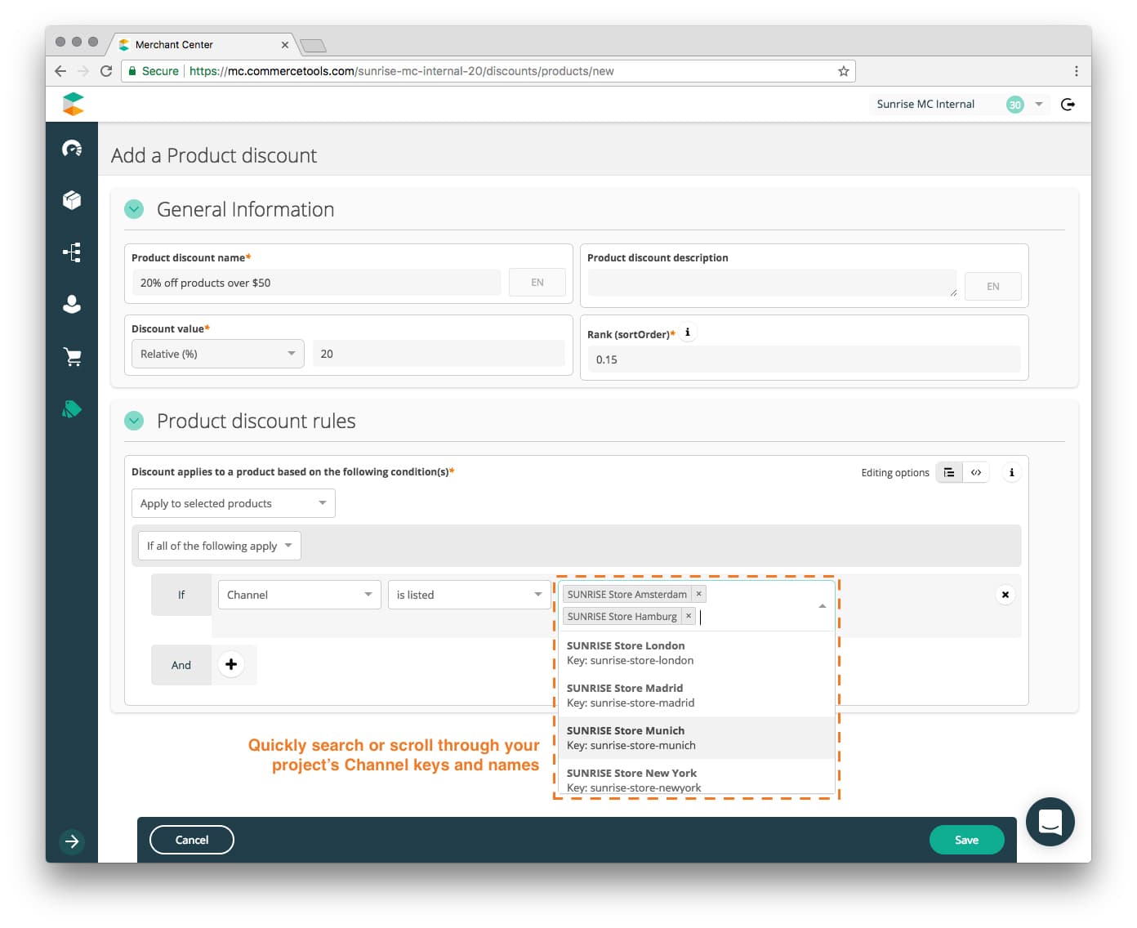Switch editing options to code view
The height and width of the screenshot is (928, 1137).
pyautogui.click(x=976, y=472)
